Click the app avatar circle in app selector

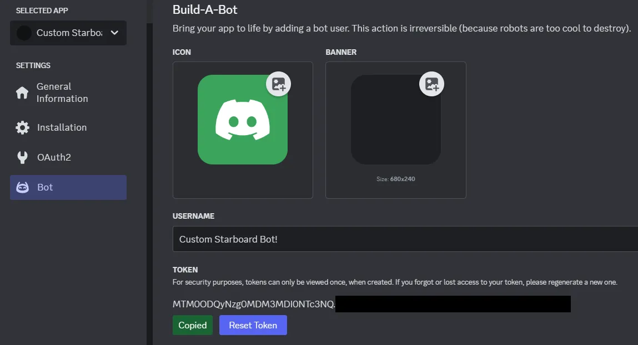24,33
